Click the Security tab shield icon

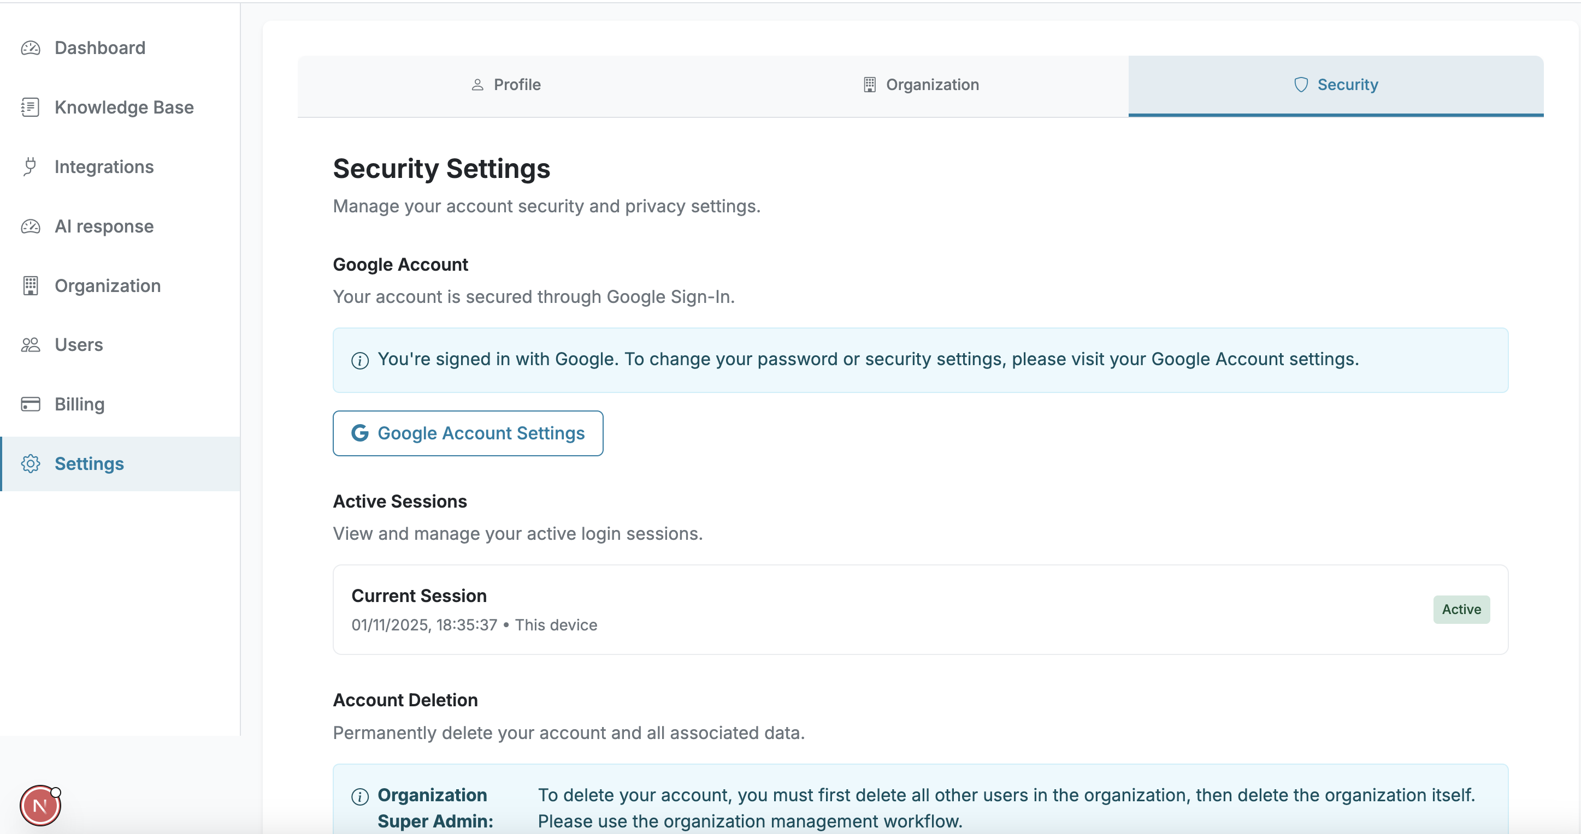(1301, 85)
